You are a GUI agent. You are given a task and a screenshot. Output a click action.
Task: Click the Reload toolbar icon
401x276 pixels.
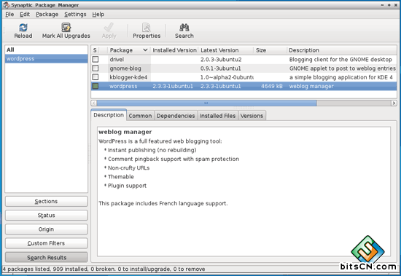(x=23, y=27)
